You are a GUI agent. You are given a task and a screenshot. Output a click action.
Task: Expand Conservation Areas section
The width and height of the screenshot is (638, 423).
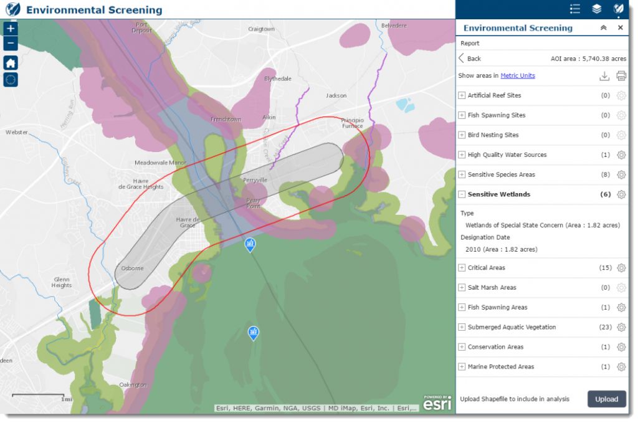pos(462,347)
